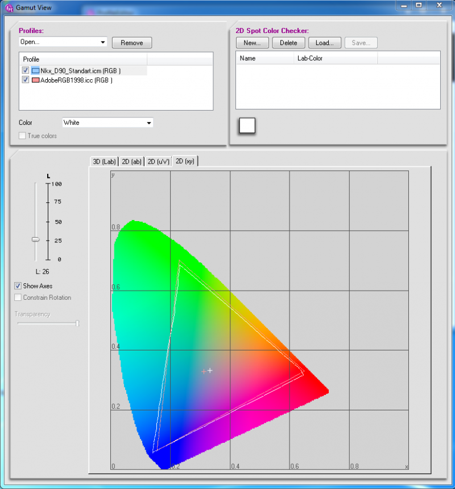Minimize the Gamut View window
Screen dimensions: 455x489
[x=404, y=6]
